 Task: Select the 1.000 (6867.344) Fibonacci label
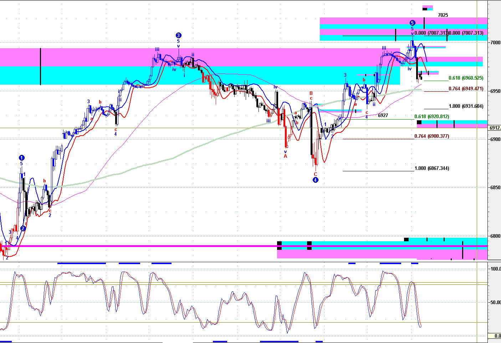431,168
